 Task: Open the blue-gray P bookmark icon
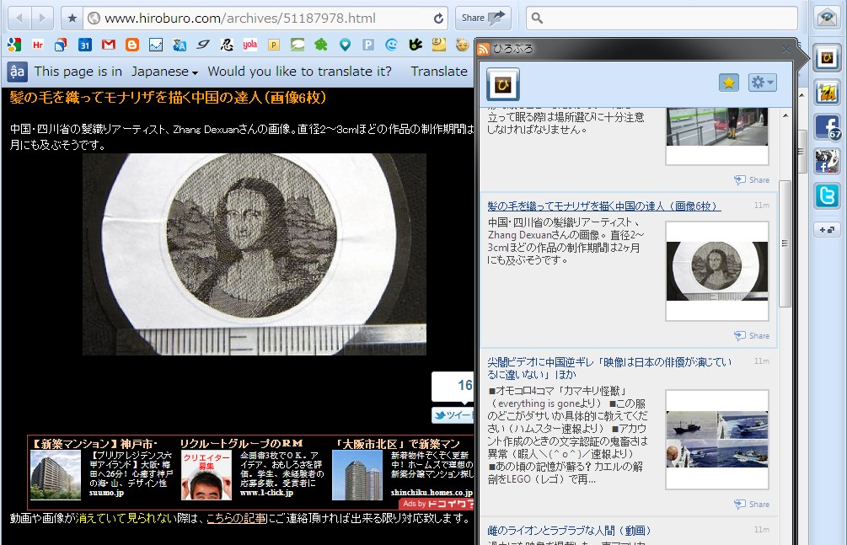point(368,45)
